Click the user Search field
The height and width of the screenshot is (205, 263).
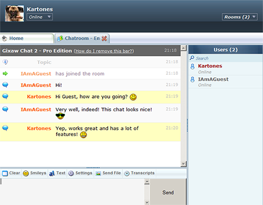coord(225,58)
